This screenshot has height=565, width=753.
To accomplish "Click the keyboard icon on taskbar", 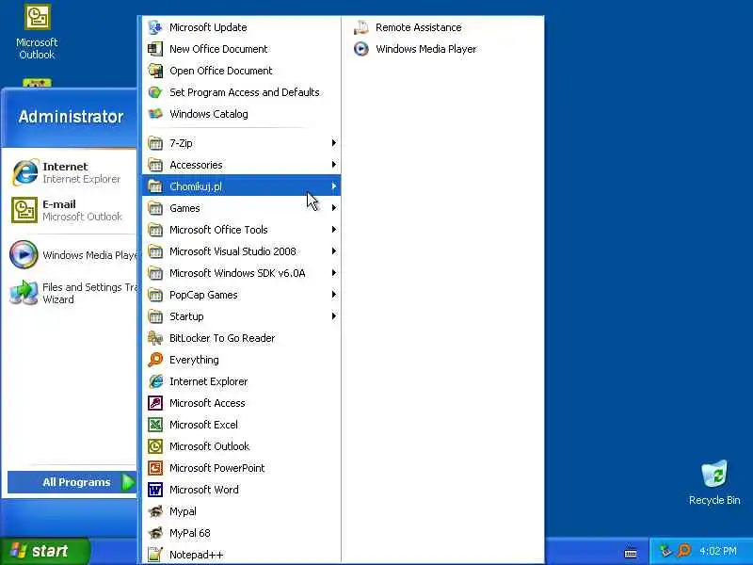I will point(631,553).
